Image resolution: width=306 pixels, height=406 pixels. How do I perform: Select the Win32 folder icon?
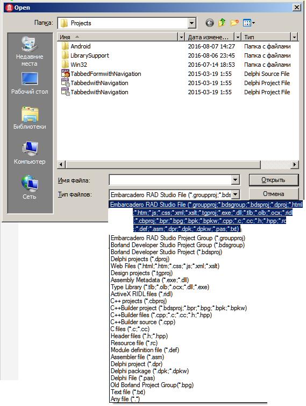click(65, 65)
